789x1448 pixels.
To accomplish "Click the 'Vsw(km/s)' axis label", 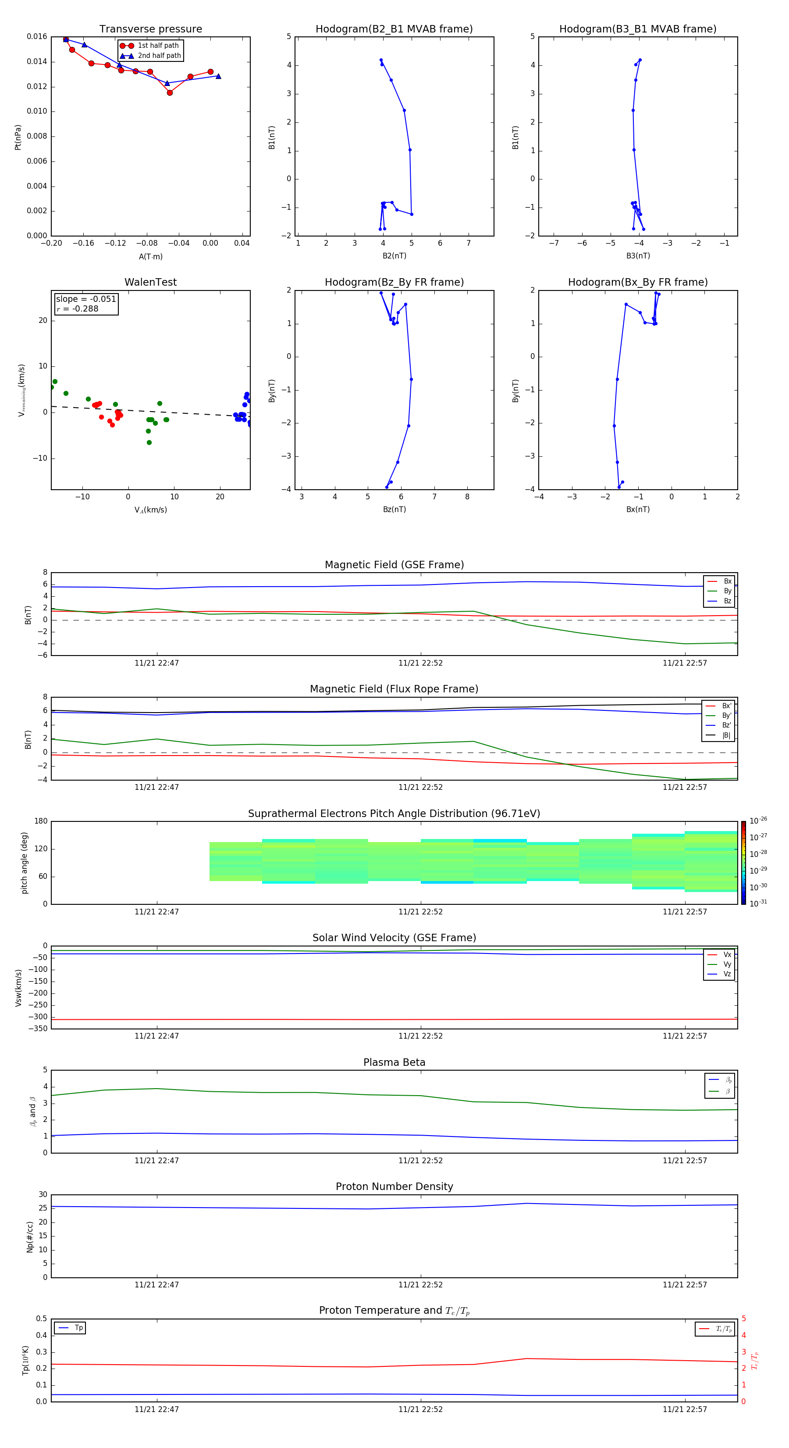I will tap(18, 988).
